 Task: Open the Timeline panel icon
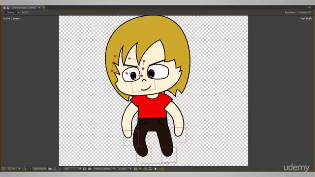coord(145,169)
